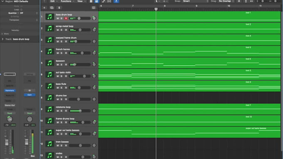Click the ondes track icon
The width and height of the screenshot is (283, 159).
click(50, 155)
